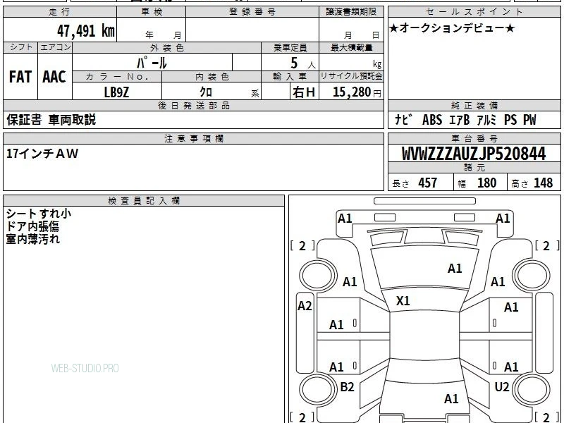Screen dimensions: 564x423
Task: Click the ナビ equipment entry
Action: 403,119
